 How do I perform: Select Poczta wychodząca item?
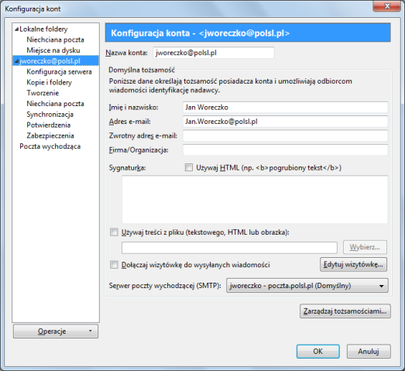pyautogui.click(x=50, y=146)
